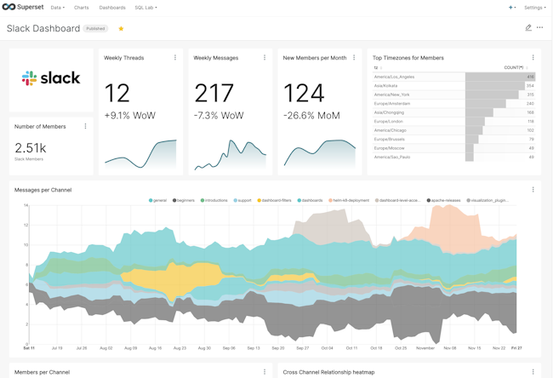
Task: Click the America/Los_Angeles table row
Action: point(454,77)
